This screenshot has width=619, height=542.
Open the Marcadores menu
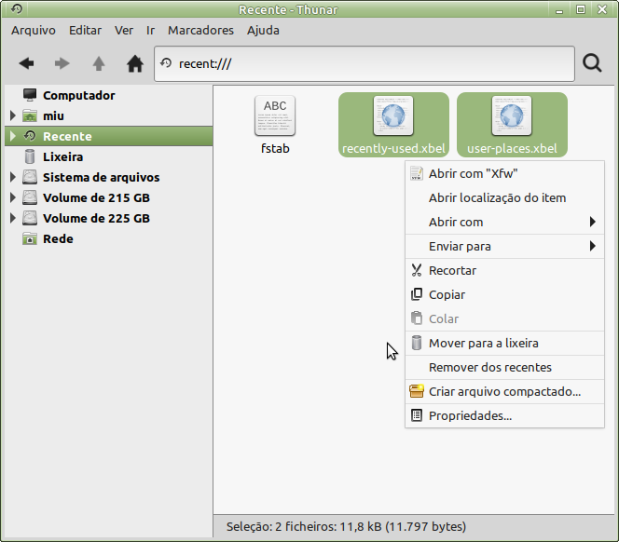(x=200, y=31)
